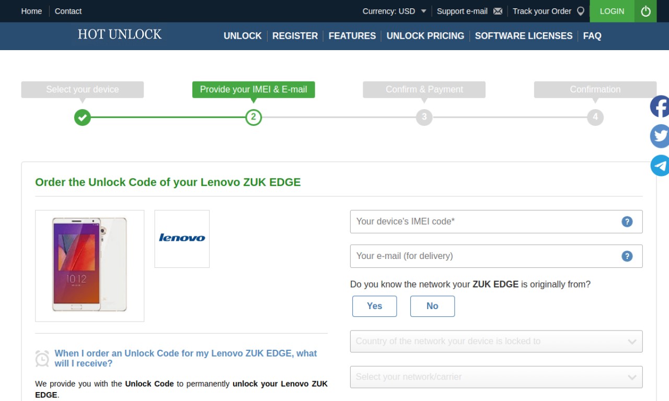Open the Twitter share icon
Image resolution: width=669 pixels, height=401 pixels.
[x=660, y=136]
